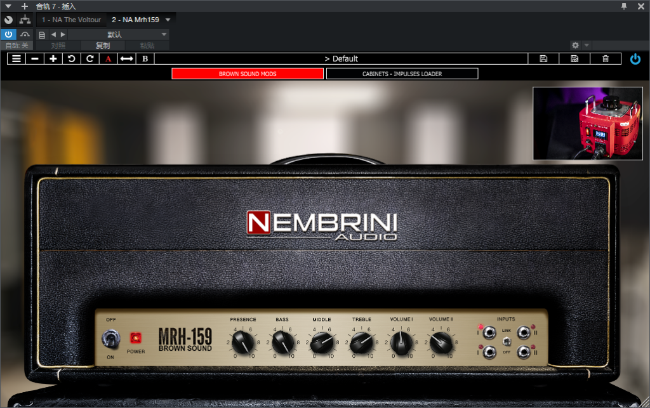Screen dimensions: 650x408
Task: Delete the current preset with trash icon
Action: coord(606,59)
